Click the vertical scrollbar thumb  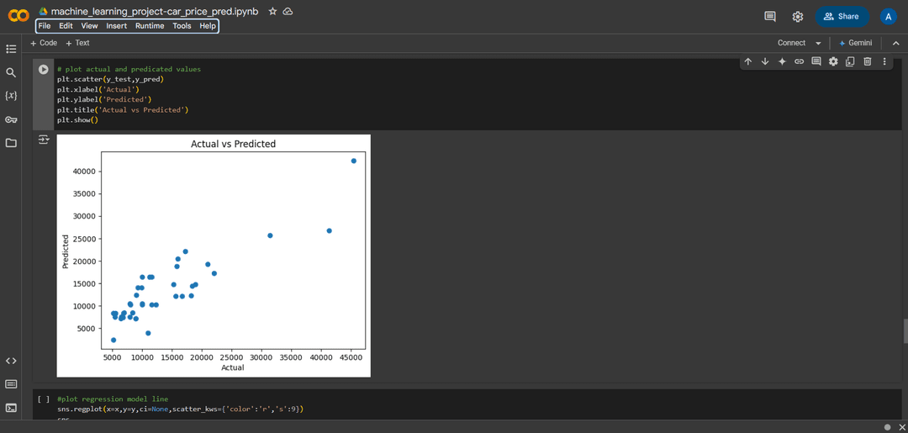pyautogui.click(x=905, y=330)
